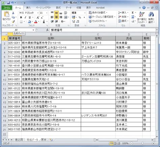Open the font size dropdown

[x=47, y=13]
